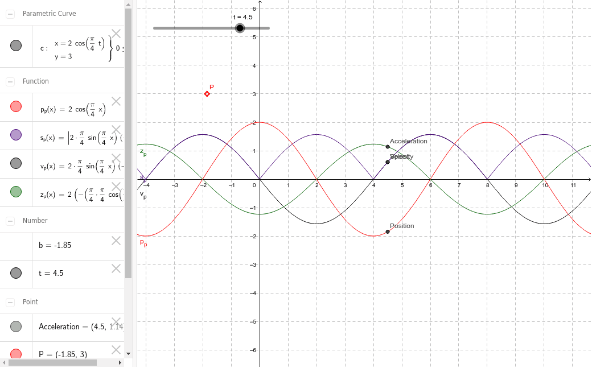592x368 pixels.
Task: Click the v_p curve label
Action: coord(143,195)
